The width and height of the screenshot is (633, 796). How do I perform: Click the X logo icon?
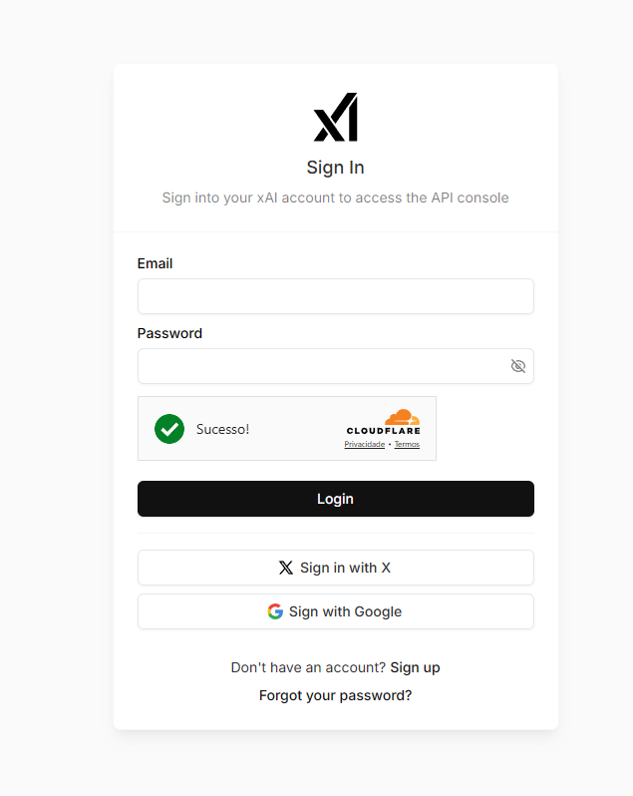286,568
